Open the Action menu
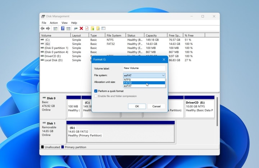Image resolution: width=259 pixels, height=168 pixels. click(54, 23)
